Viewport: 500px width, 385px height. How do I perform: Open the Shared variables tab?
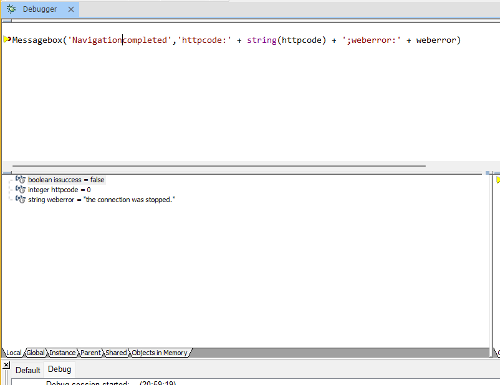coord(116,353)
